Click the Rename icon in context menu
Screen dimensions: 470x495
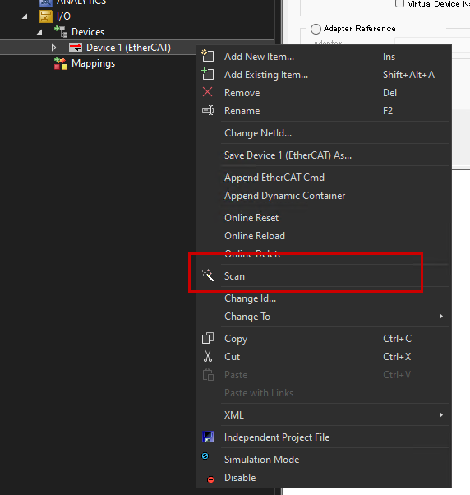coord(208,110)
